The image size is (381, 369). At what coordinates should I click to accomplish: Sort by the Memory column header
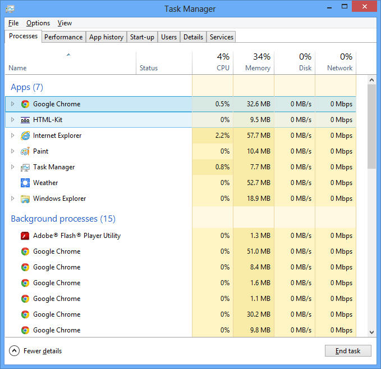pyautogui.click(x=254, y=63)
